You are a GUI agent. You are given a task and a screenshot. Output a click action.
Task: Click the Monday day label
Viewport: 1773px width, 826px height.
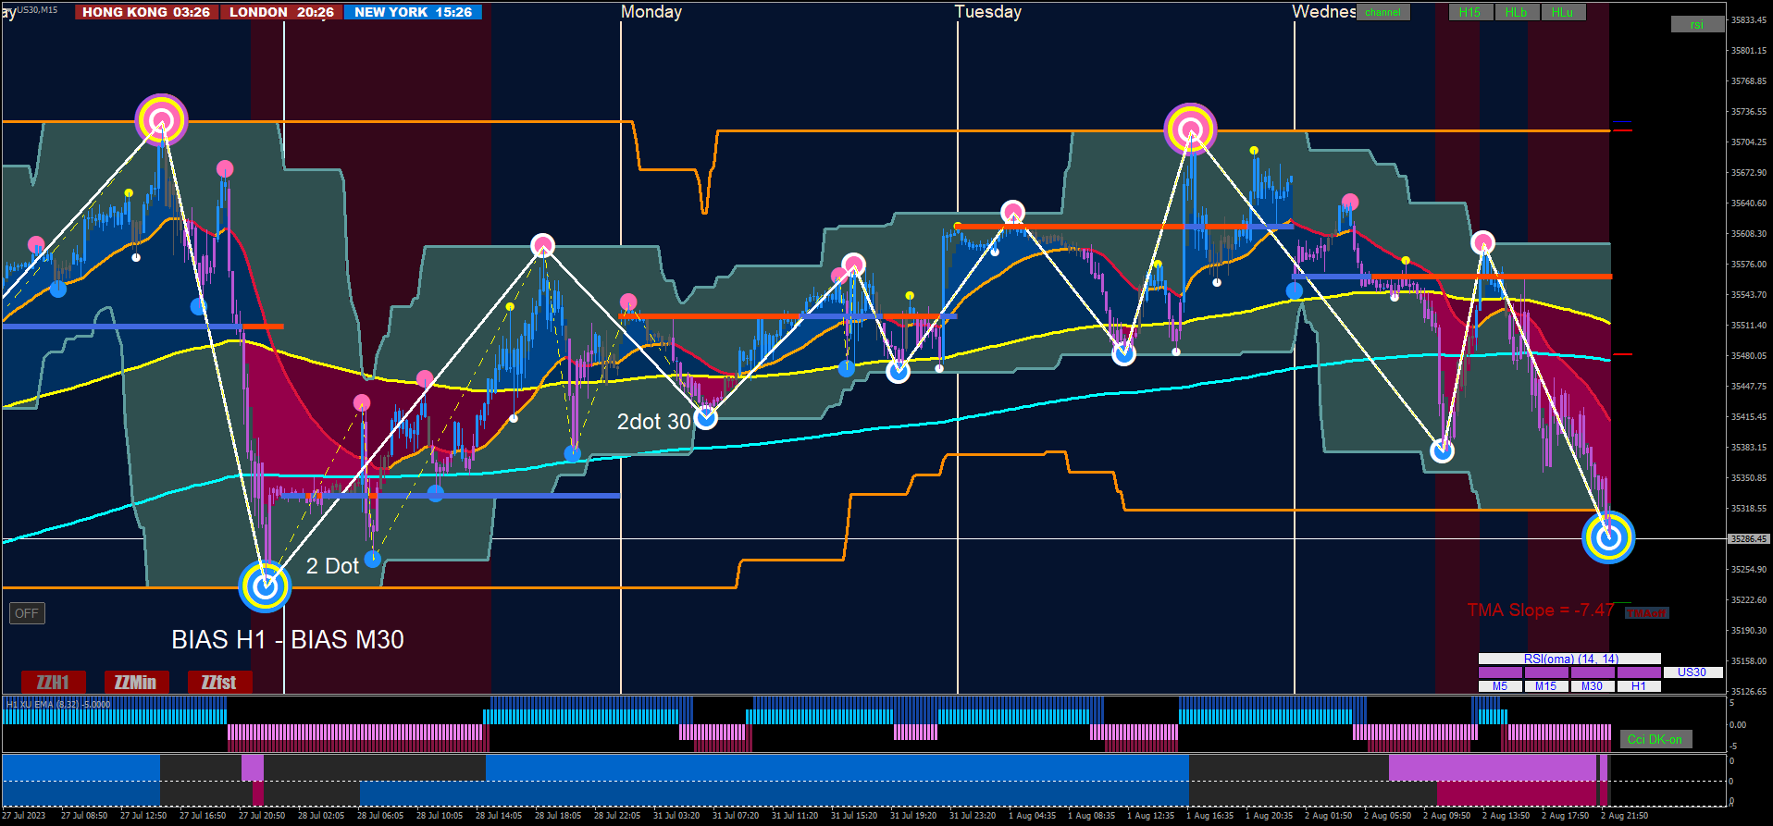click(x=651, y=12)
